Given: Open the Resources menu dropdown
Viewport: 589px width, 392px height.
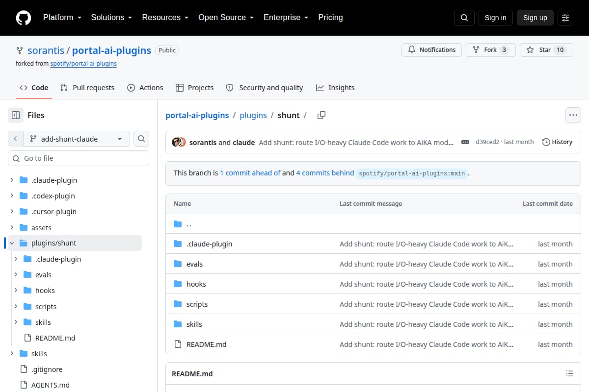Looking at the screenshot, I should [165, 17].
